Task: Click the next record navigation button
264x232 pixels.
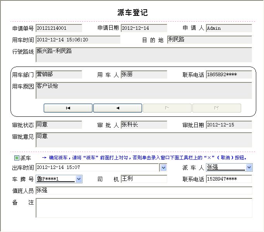Action: (x=167, y=108)
